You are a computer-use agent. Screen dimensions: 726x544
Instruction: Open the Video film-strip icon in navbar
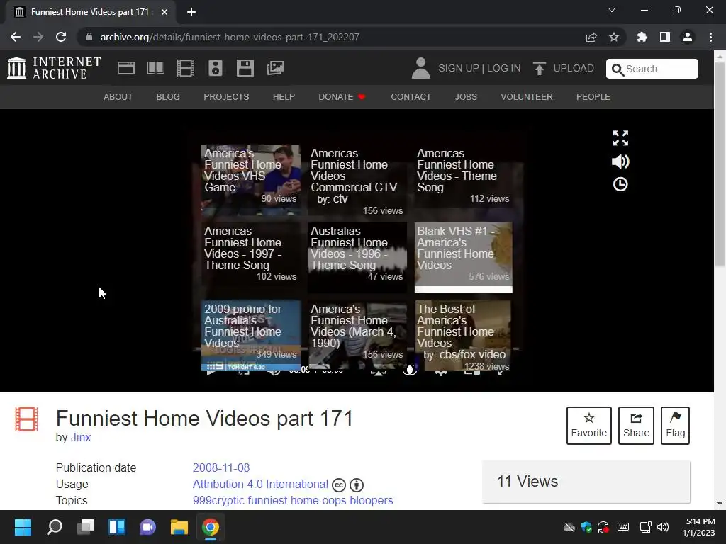[x=186, y=68]
